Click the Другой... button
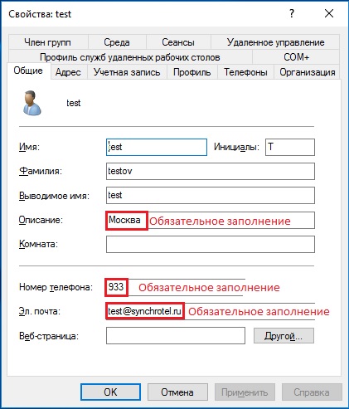Screen dimensions: 349x409 [284, 336]
